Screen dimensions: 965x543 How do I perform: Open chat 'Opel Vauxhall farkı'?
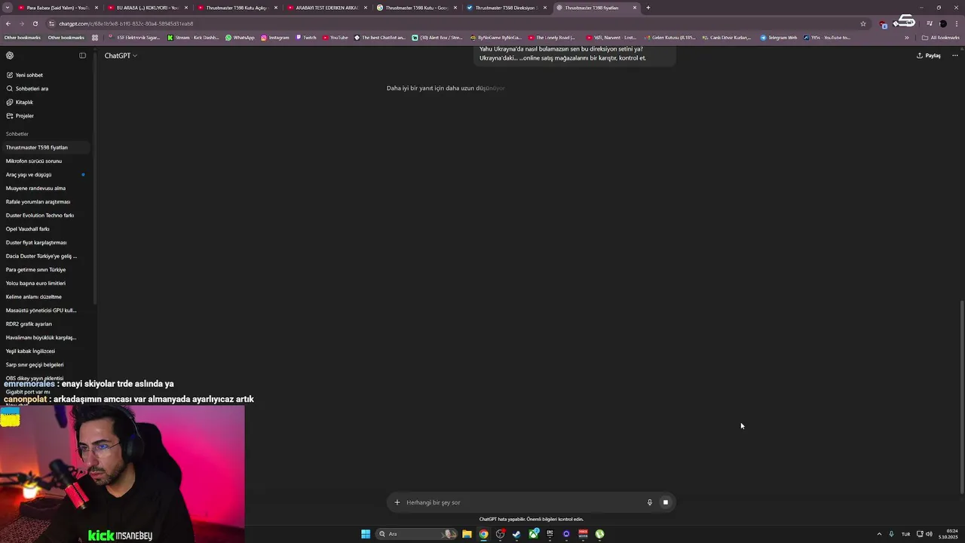(x=45, y=229)
